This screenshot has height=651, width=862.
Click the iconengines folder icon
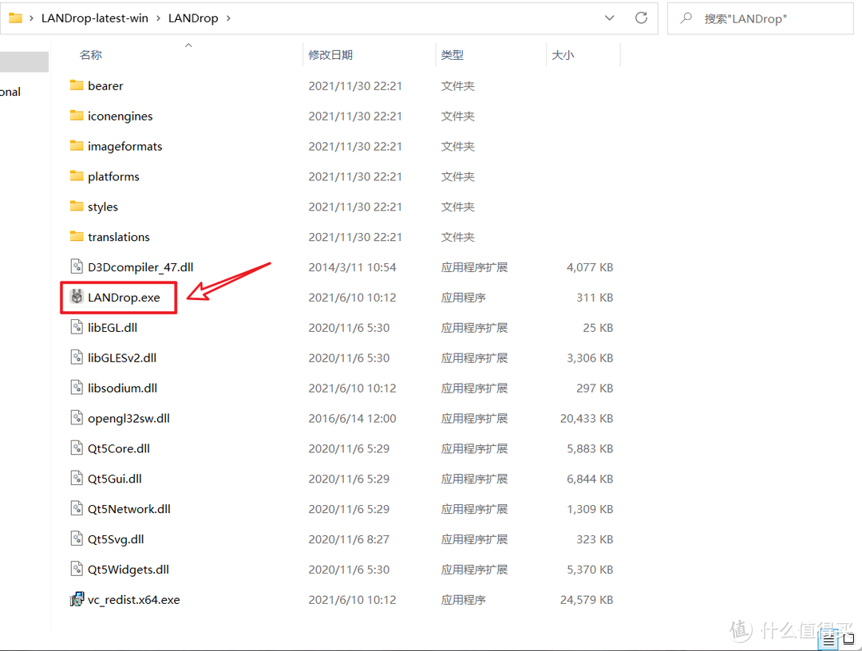[x=77, y=116]
